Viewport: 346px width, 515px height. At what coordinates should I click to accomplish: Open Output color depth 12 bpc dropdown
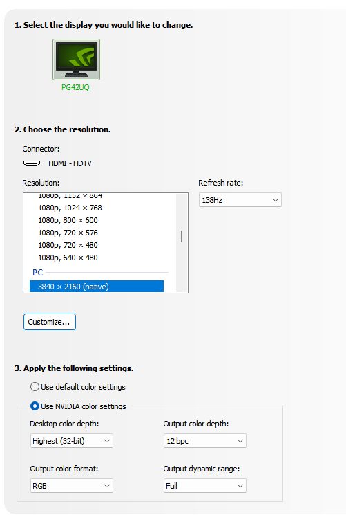[x=205, y=441]
